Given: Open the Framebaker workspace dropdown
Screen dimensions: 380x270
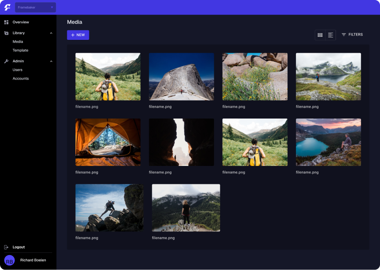Looking at the screenshot, I should click(35, 7).
